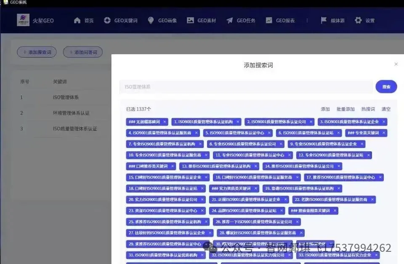This screenshot has width=404, height=264.
Task: View 热搜词 hot search words
Action: pyautogui.click(x=368, y=109)
